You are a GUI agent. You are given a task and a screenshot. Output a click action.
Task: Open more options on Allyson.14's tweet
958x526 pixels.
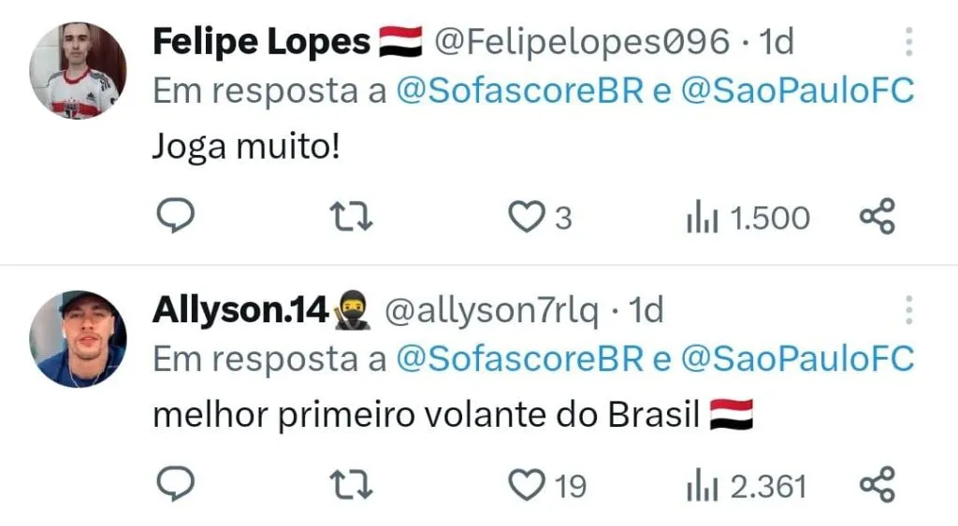coord(909,310)
